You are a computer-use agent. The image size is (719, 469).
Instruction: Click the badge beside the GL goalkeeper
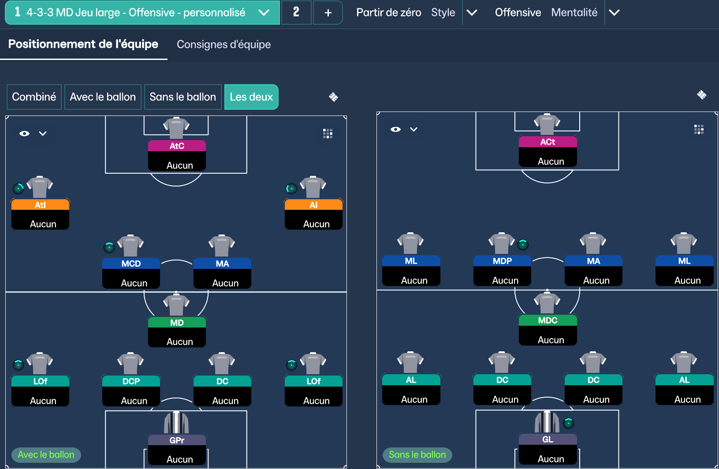[569, 424]
